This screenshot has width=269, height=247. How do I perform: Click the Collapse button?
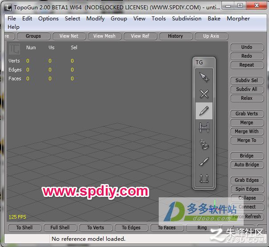(247, 198)
